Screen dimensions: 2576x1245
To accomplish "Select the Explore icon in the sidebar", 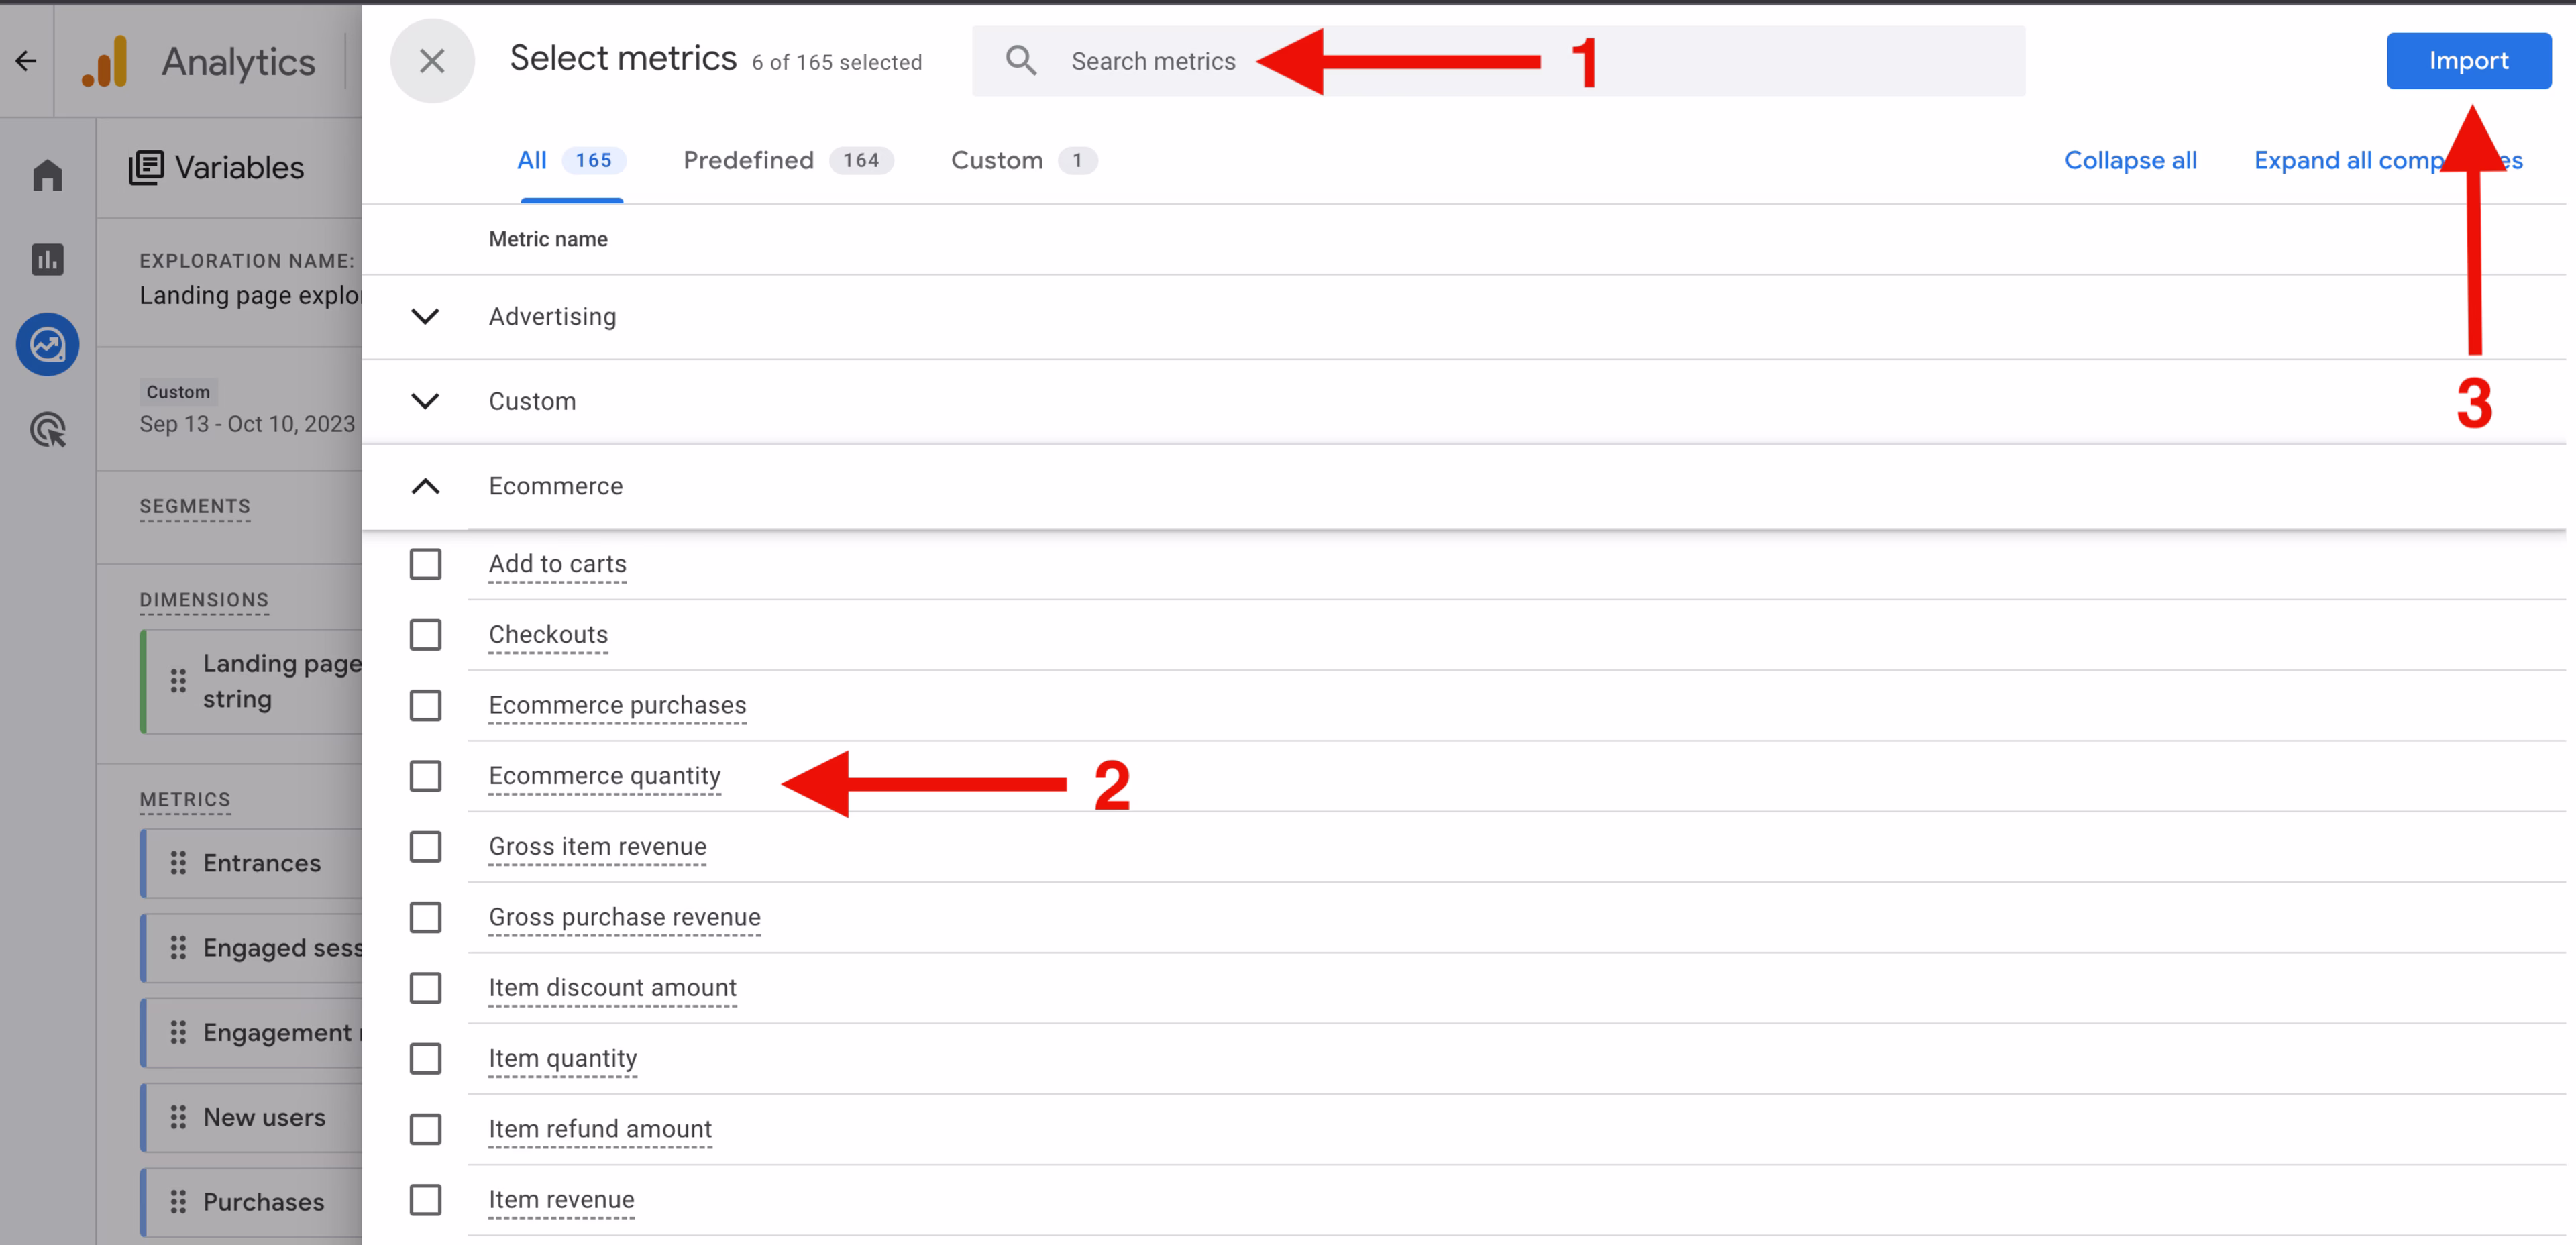I will click(x=47, y=344).
